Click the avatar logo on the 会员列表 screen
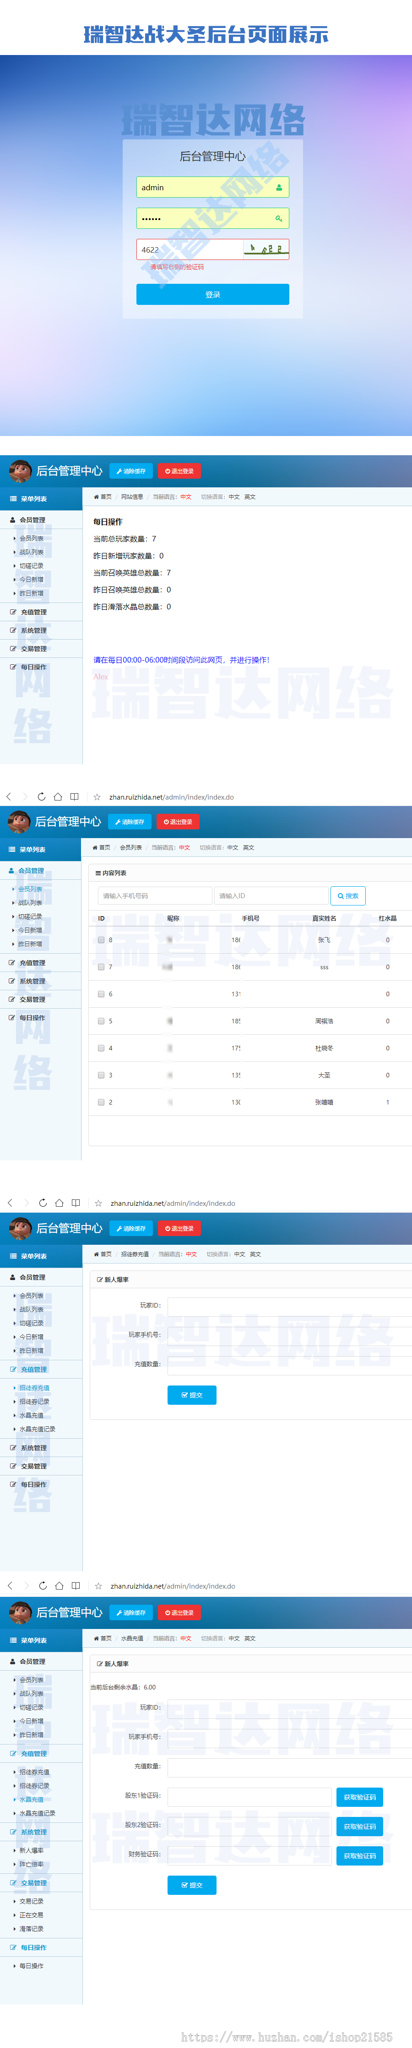The width and height of the screenshot is (412, 2048). point(19,821)
